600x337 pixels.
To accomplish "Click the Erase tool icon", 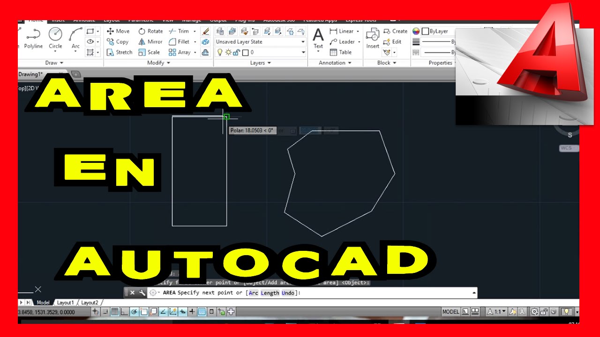I will [205, 31].
